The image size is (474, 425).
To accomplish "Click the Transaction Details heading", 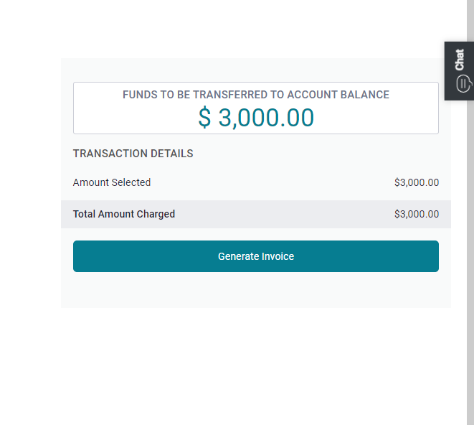I will pos(133,154).
